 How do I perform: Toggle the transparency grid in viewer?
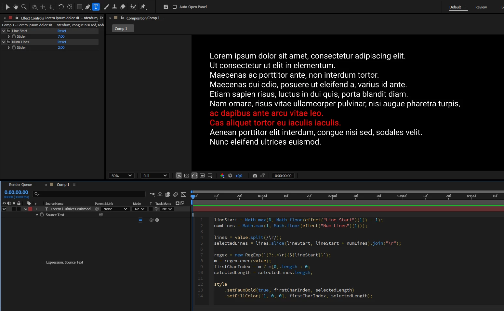187,176
